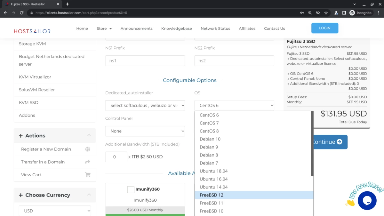Open the browser zoom magnifier icon
The height and width of the screenshot is (216, 384).
pos(310,13)
